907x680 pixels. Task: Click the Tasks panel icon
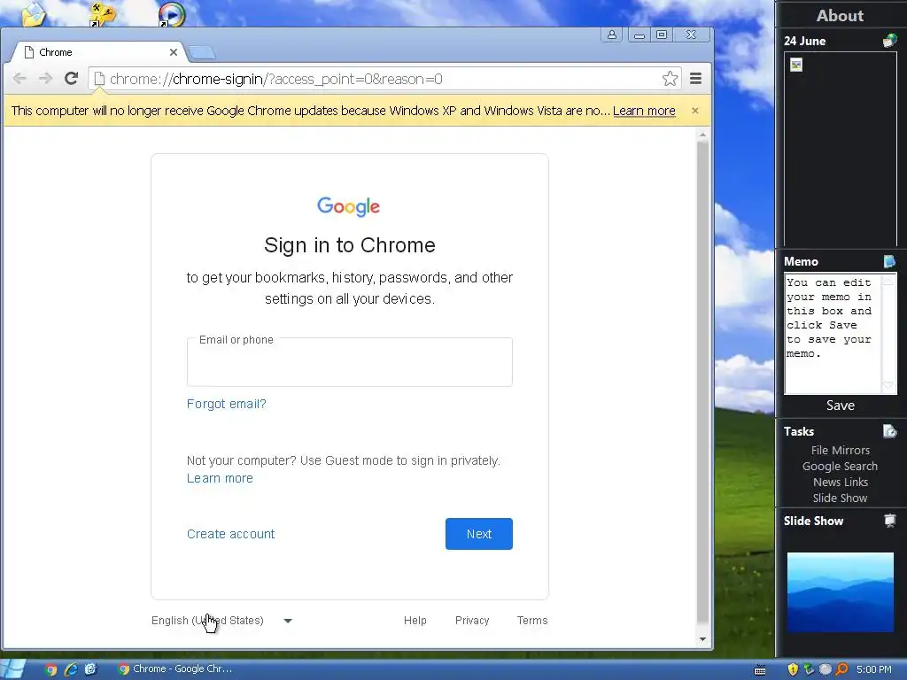point(889,431)
